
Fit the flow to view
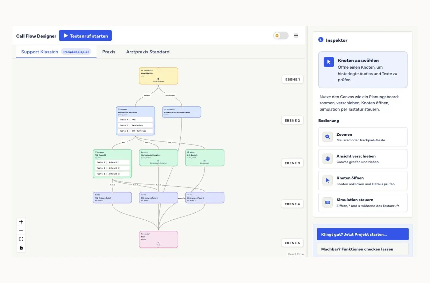click(x=21, y=239)
